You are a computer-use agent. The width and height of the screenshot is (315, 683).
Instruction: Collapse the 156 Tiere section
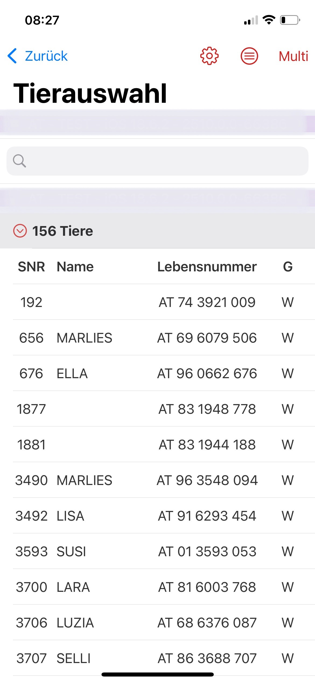(x=20, y=231)
